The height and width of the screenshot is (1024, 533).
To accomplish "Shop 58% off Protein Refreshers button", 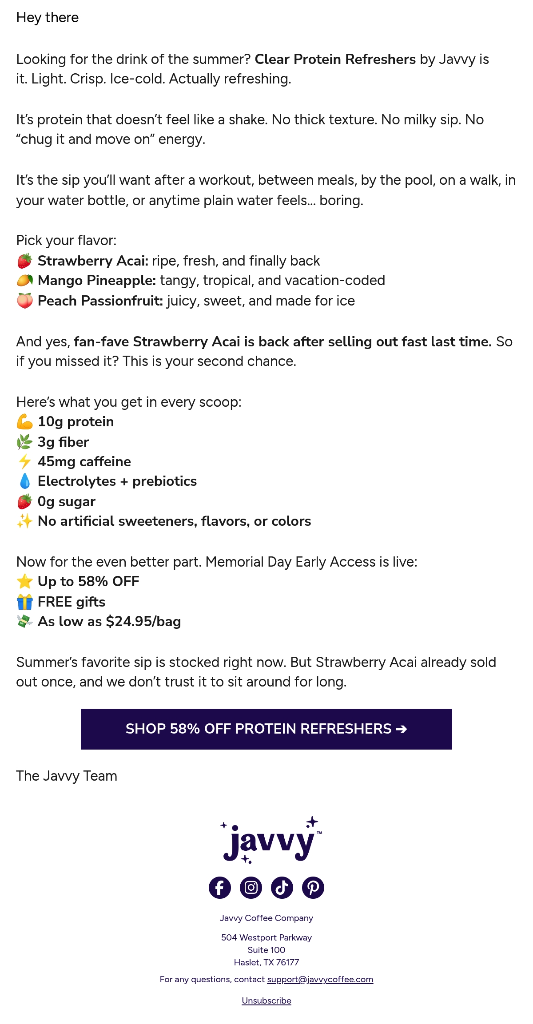I will pos(266,729).
